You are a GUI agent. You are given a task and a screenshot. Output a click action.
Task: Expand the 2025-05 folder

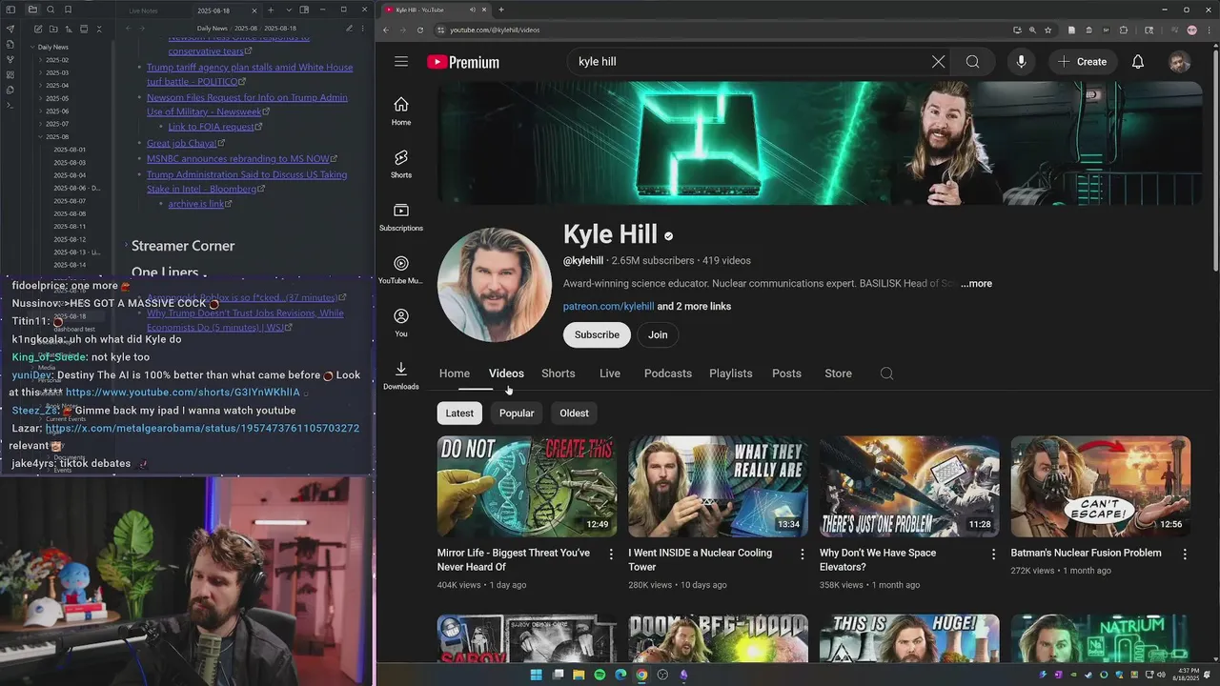tap(41, 98)
